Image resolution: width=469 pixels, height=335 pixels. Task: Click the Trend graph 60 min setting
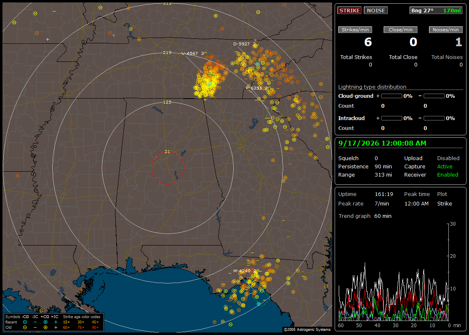[383, 216]
